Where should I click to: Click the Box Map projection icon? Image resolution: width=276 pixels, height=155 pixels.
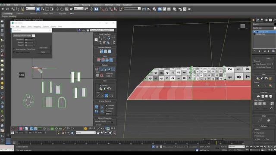pyautogui.click(x=270, y=96)
